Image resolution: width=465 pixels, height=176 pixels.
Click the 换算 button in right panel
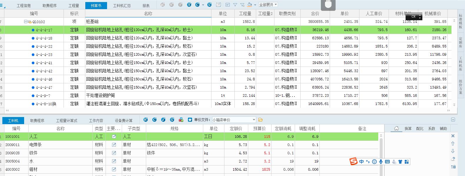click(408, 128)
